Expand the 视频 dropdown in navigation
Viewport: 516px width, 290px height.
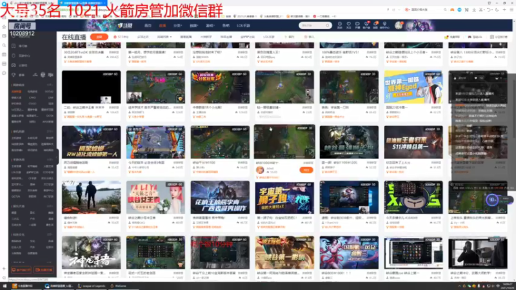click(x=193, y=25)
